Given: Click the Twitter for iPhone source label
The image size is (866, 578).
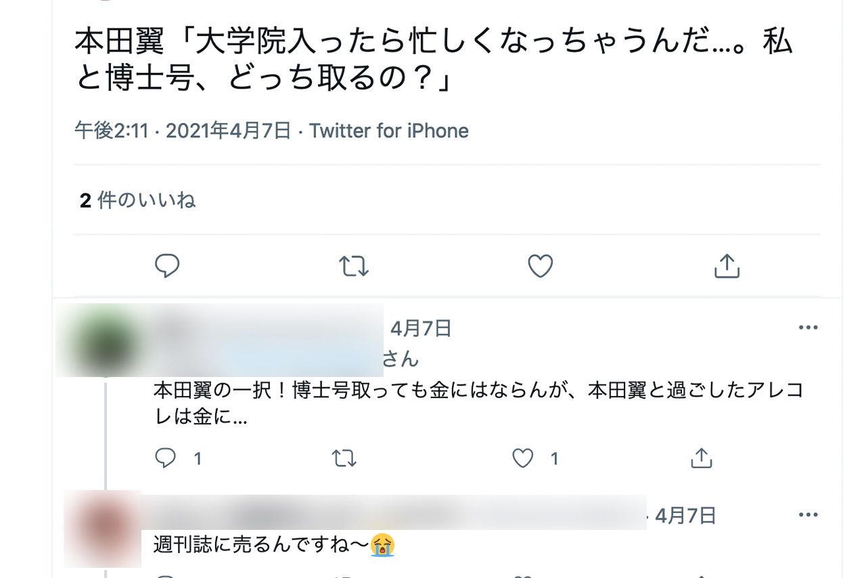Looking at the screenshot, I should (388, 131).
